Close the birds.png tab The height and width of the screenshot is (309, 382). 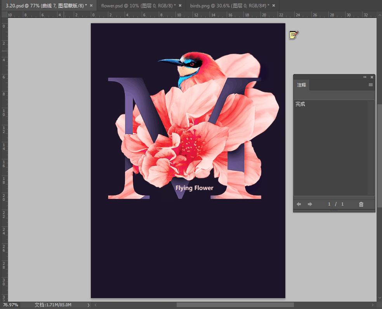coord(274,6)
